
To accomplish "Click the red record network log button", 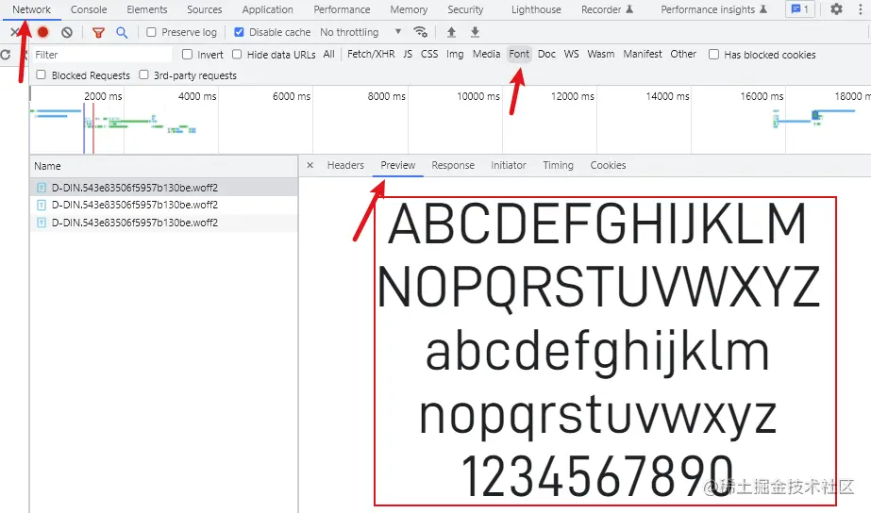I will point(42,32).
